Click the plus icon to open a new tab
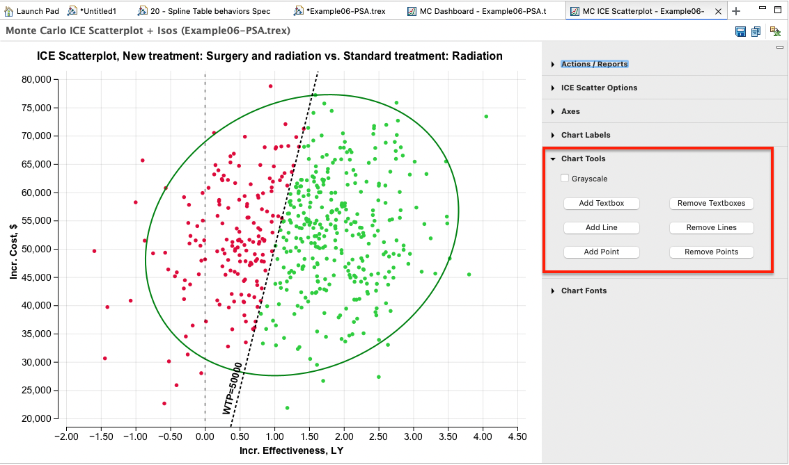 tap(736, 10)
